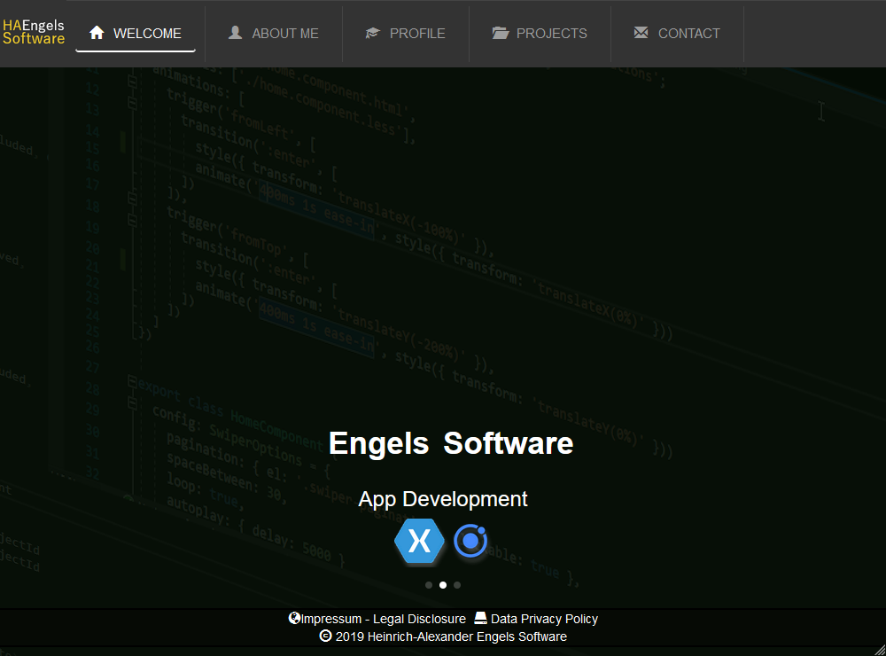This screenshot has width=886, height=656.
Task: Select the active middle carousel dot
Action: (443, 585)
